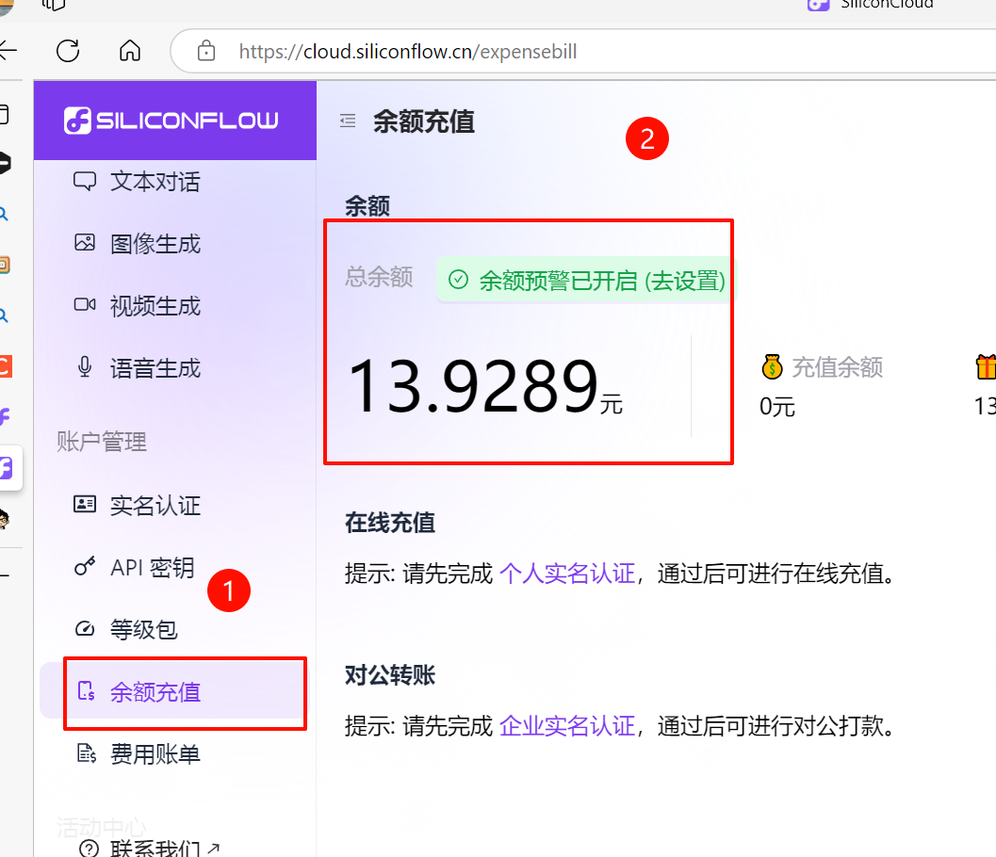Open 视频生成 in the sidebar
Image resolution: width=996 pixels, height=857 pixels.
click(155, 306)
